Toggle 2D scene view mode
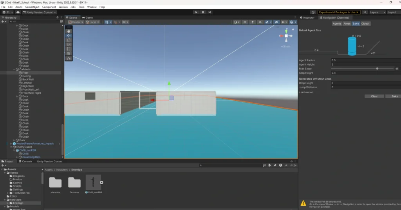This screenshot has height=210, width=401. (x=245, y=22)
